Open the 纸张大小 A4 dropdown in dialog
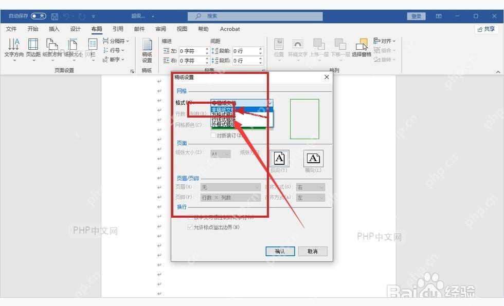 point(221,154)
